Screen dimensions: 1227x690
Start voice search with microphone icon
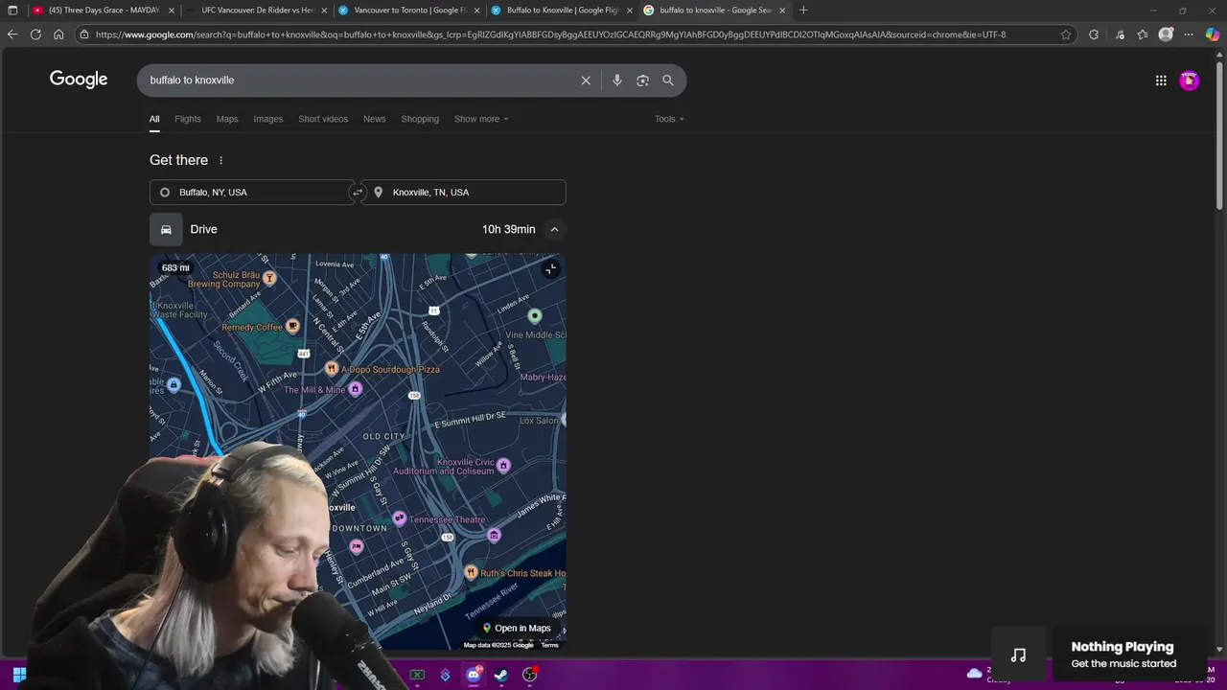point(617,80)
